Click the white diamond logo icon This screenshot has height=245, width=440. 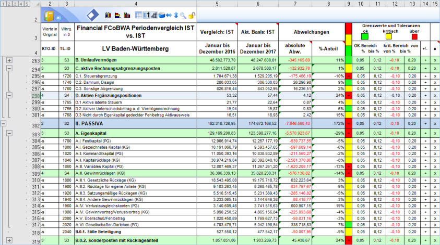(x=92, y=16)
